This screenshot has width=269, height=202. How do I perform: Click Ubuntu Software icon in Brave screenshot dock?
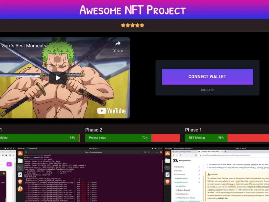coord(167,153)
